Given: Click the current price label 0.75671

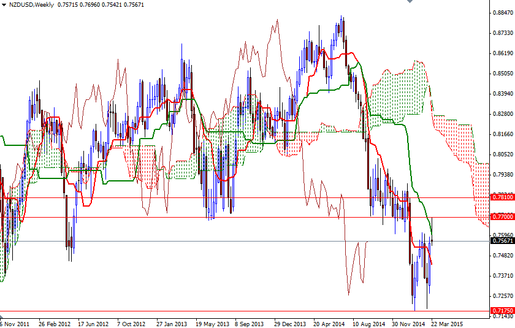Looking at the screenshot, I should 502,241.
